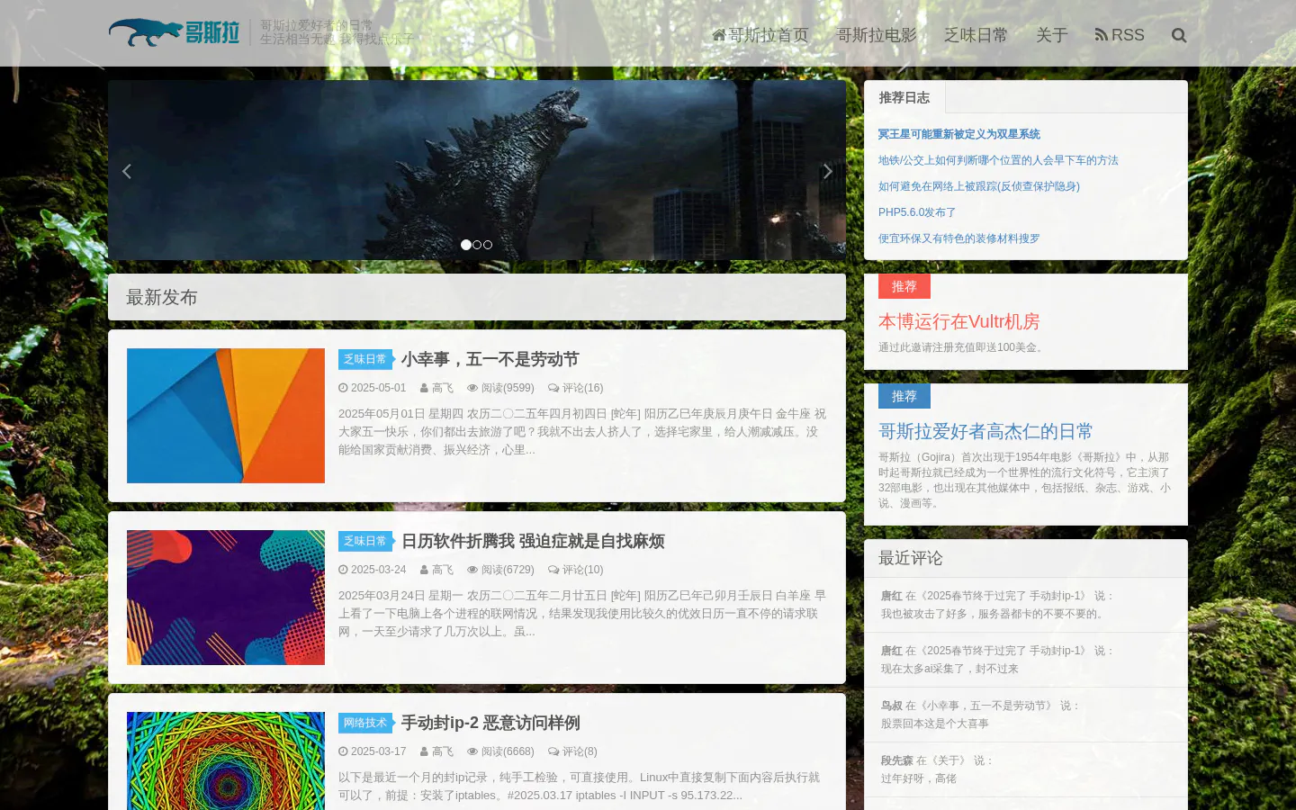Open the search magnifier icon
Image resolution: width=1296 pixels, height=810 pixels.
[1179, 35]
